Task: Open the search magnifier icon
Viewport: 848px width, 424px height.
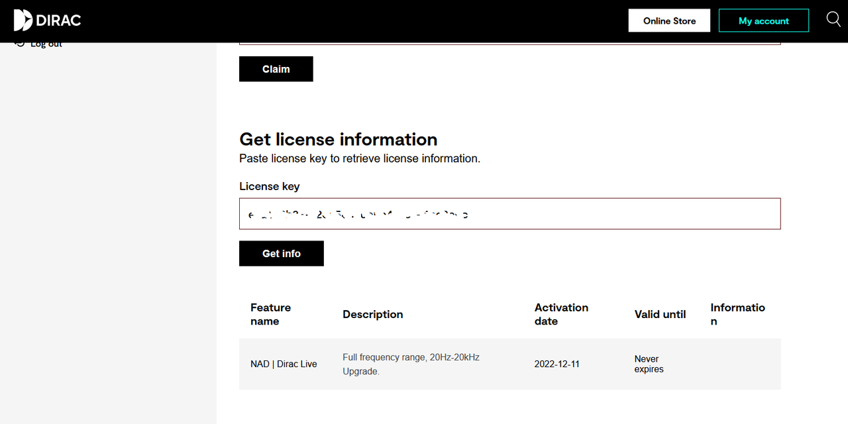Action: (833, 19)
